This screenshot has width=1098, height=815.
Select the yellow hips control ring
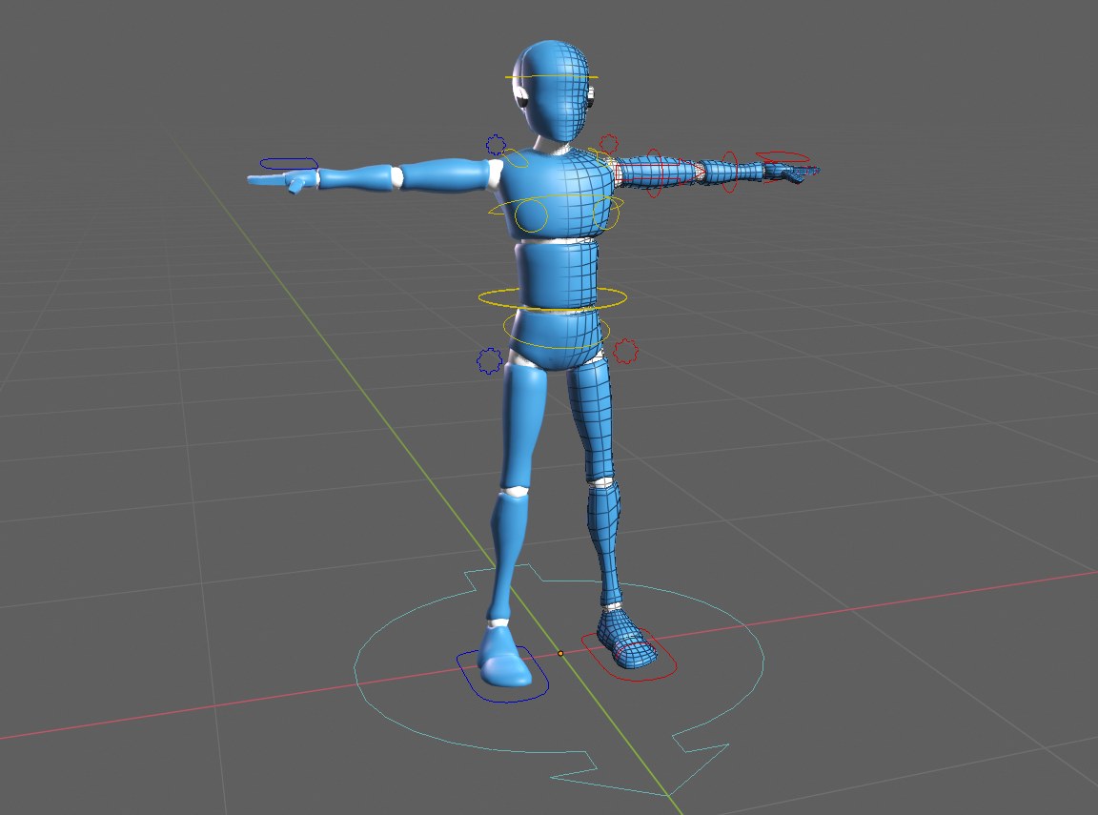tap(556, 328)
